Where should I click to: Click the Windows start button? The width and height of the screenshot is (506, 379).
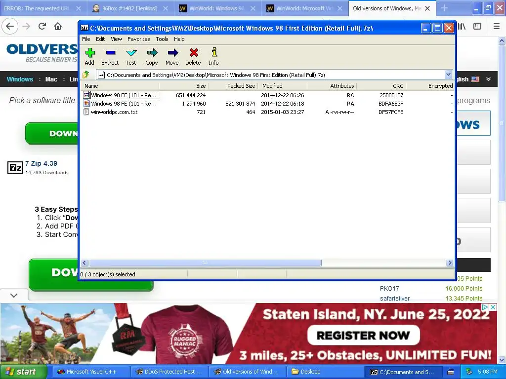pos(24,372)
